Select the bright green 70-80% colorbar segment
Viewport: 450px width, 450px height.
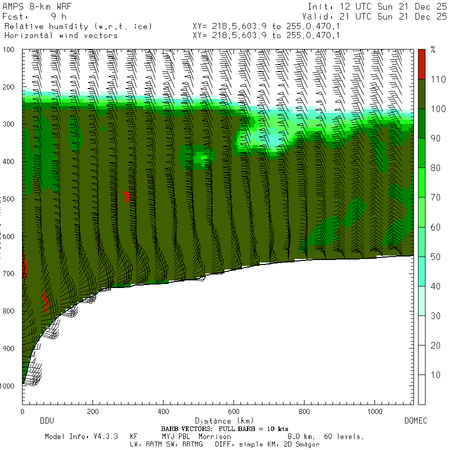(421, 182)
